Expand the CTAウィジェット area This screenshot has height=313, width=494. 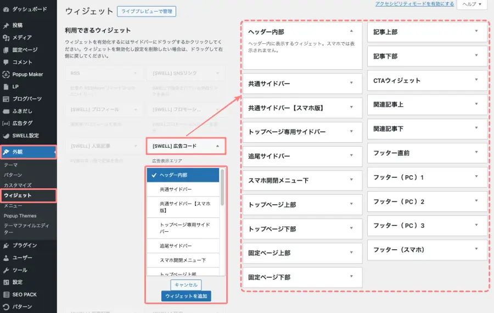click(476, 80)
